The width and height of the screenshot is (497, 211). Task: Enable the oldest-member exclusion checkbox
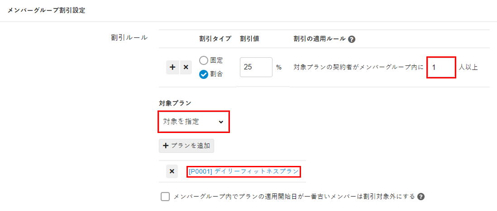coord(165,197)
